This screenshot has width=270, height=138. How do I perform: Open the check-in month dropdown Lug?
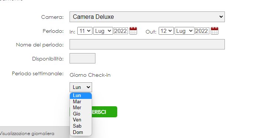(x=103, y=31)
